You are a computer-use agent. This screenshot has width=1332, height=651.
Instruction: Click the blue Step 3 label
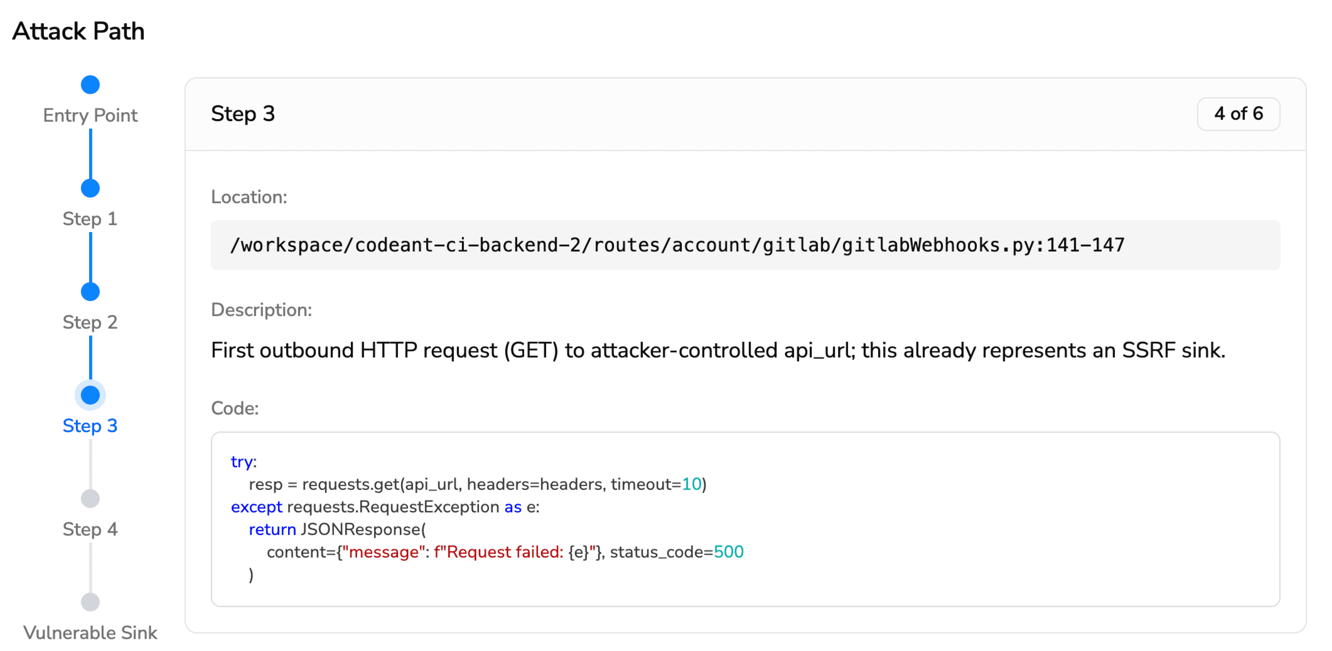90,426
